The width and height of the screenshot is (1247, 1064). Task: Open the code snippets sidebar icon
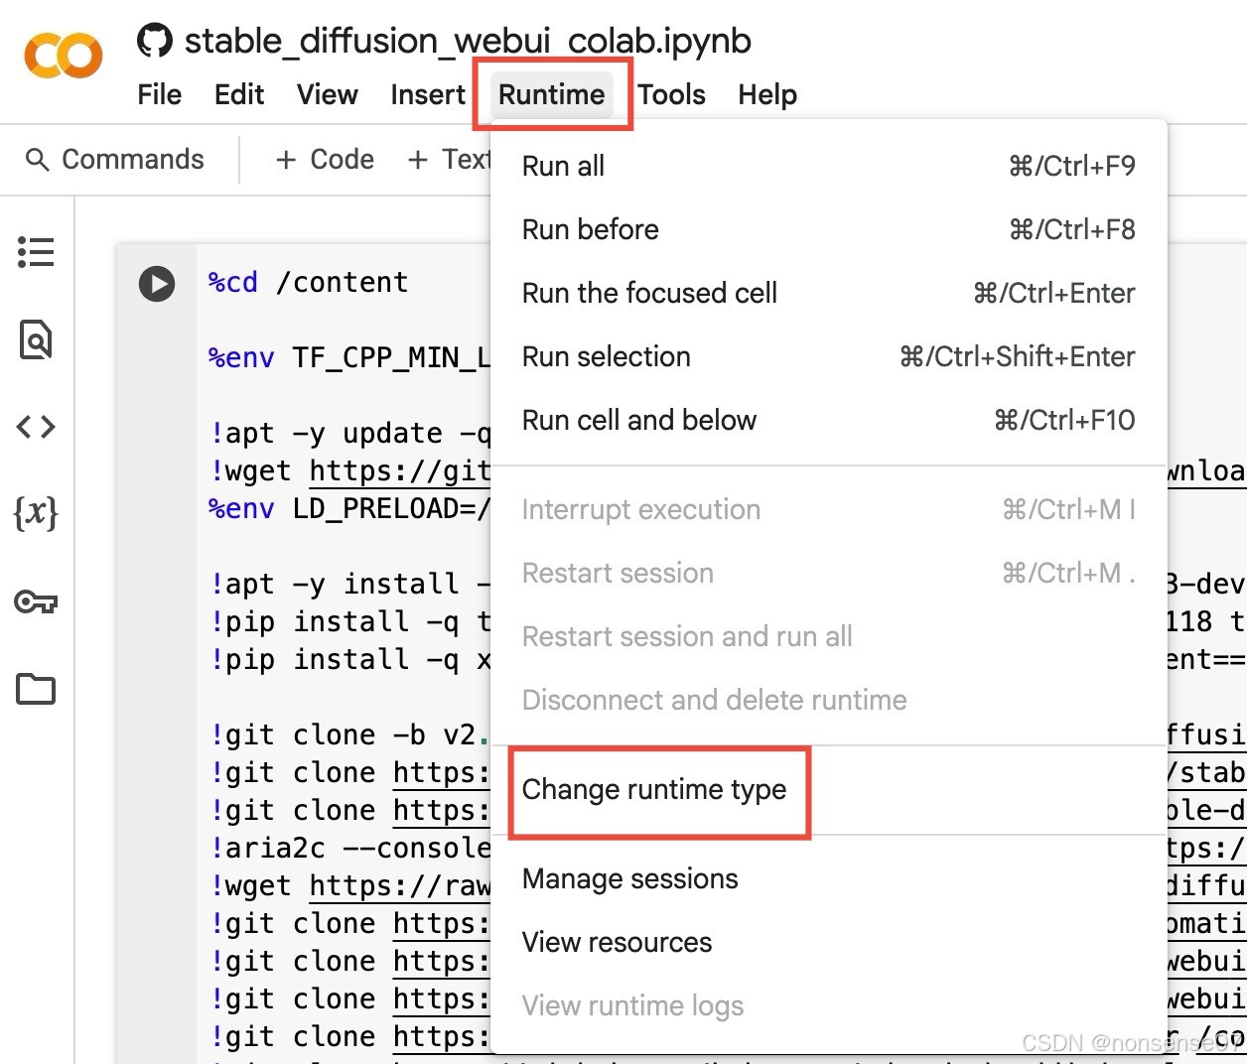(36, 427)
